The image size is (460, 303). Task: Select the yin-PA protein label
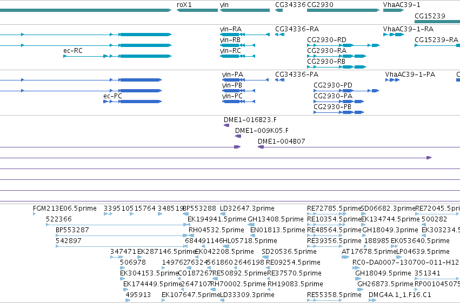[x=232, y=75]
